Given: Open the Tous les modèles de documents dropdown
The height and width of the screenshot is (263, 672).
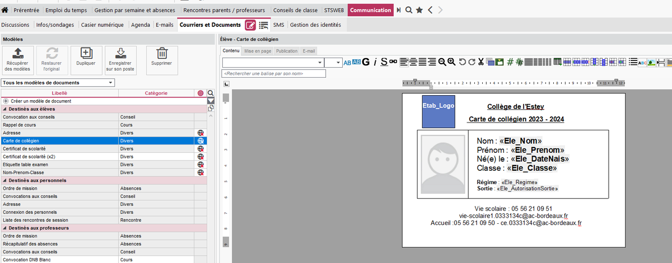Looking at the screenshot, I should [58, 83].
